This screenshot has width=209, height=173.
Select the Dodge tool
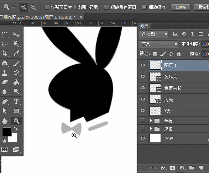(16, 91)
